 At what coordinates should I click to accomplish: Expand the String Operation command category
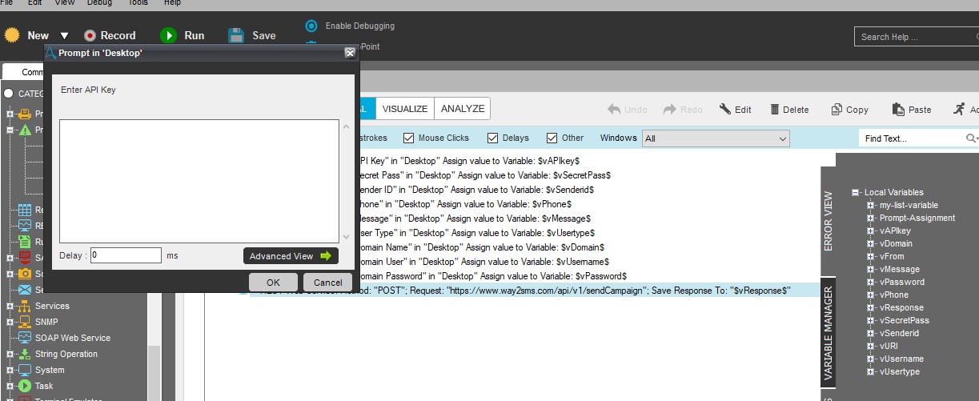point(10,354)
